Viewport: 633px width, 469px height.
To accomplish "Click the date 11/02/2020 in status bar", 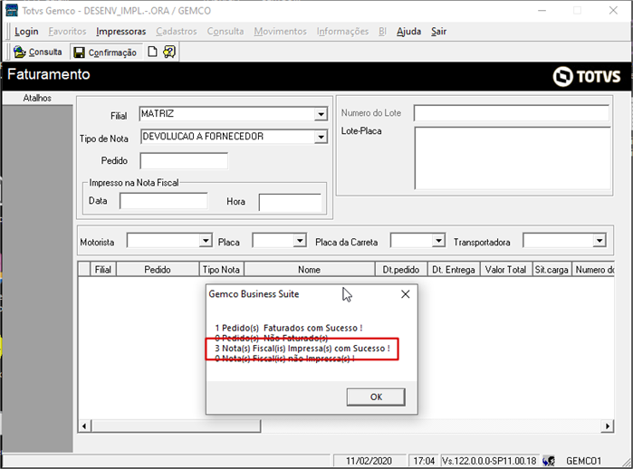I will coord(369,461).
